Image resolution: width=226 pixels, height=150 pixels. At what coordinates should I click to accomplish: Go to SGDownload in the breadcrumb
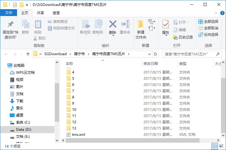click(x=55, y=54)
